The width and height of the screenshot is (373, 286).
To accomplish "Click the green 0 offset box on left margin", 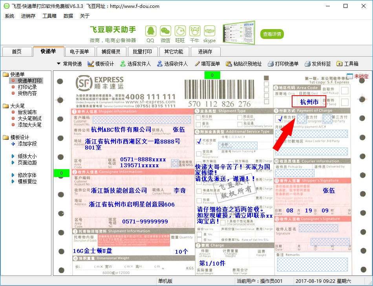I will click(62, 173).
